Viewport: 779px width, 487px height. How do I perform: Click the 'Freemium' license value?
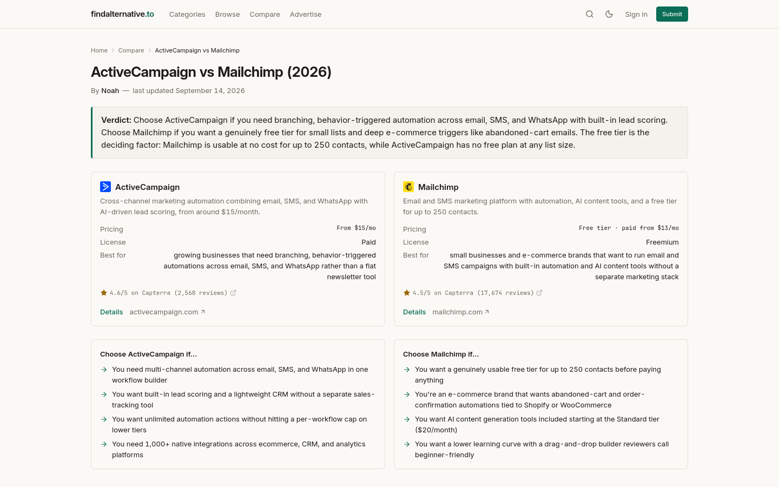point(662,242)
